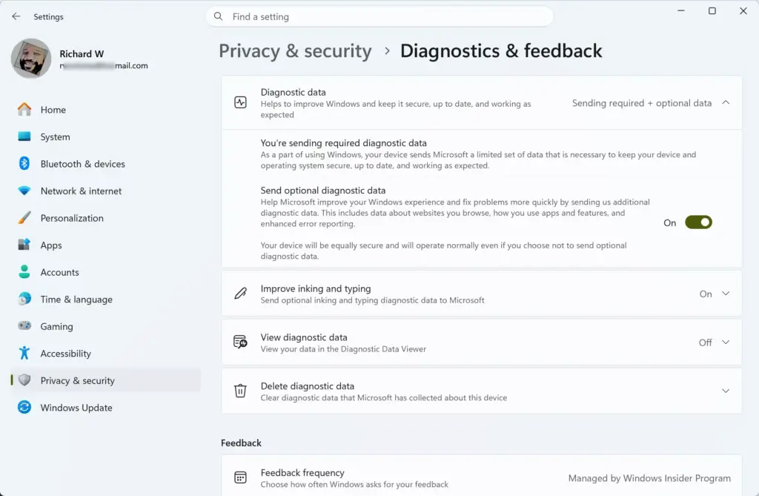The image size is (759, 496).
Task: Expand Improve inking and typing chevron
Action: coord(726,294)
